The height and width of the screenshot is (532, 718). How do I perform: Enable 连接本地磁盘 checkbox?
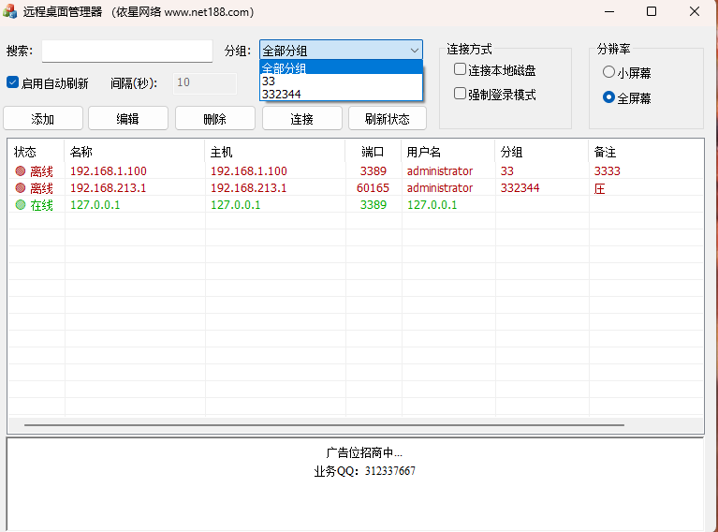460,70
